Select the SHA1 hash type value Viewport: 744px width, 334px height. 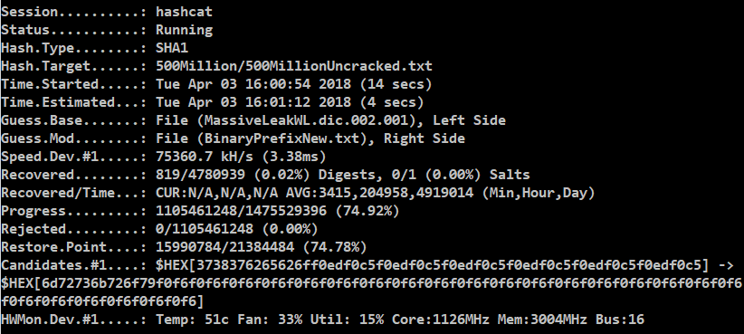pyautogui.click(x=172, y=48)
